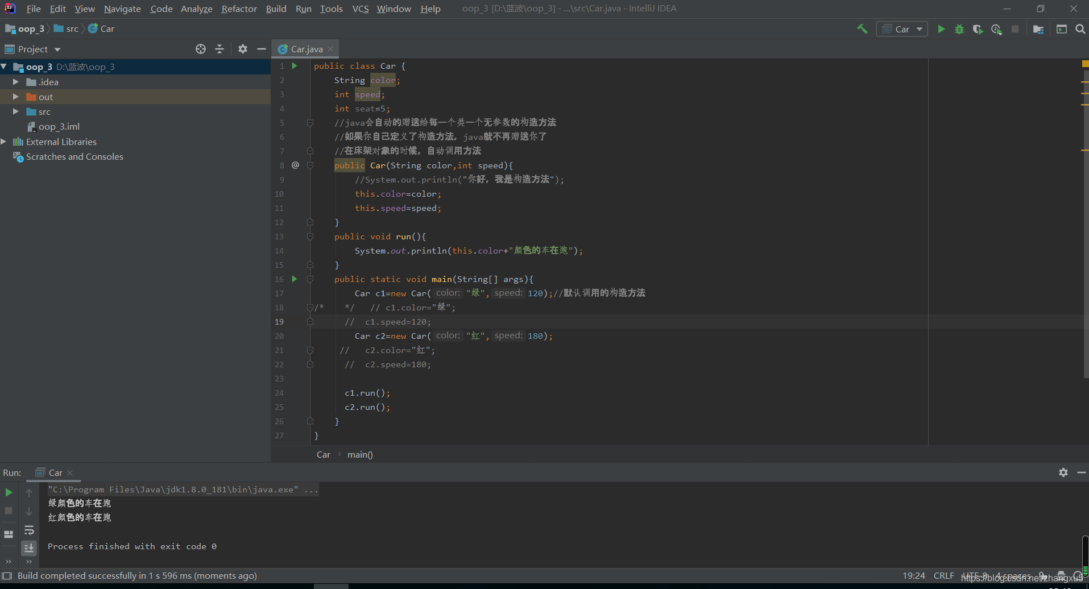Run class Car from line 1 gutter
The height and width of the screenshot is (589, 1089).
(295, 66)
